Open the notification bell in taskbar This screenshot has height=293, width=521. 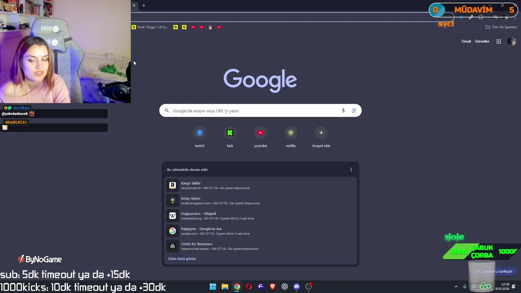tap(514, 286)
